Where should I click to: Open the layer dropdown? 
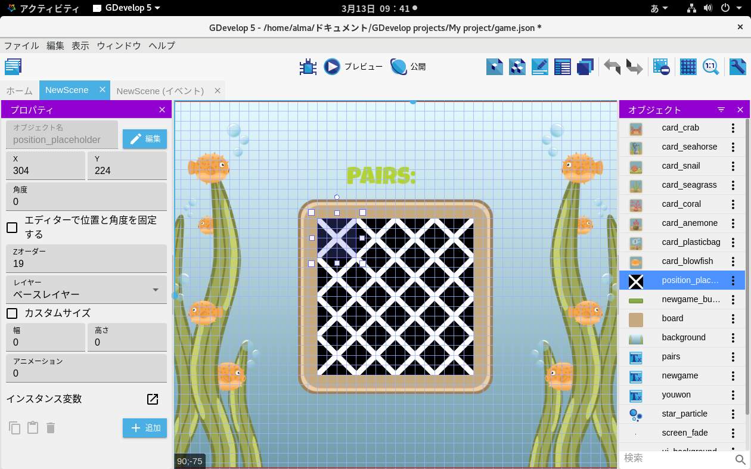[x=86, y=289]
